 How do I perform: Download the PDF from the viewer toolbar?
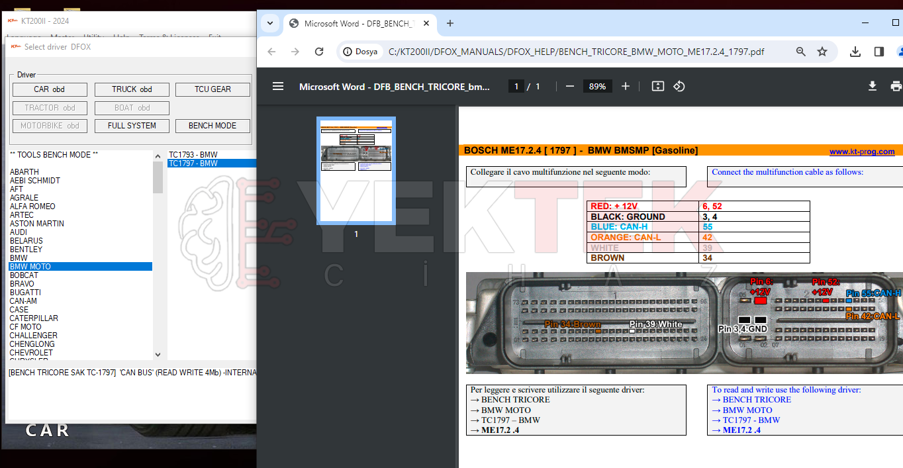tap(873, 87)
